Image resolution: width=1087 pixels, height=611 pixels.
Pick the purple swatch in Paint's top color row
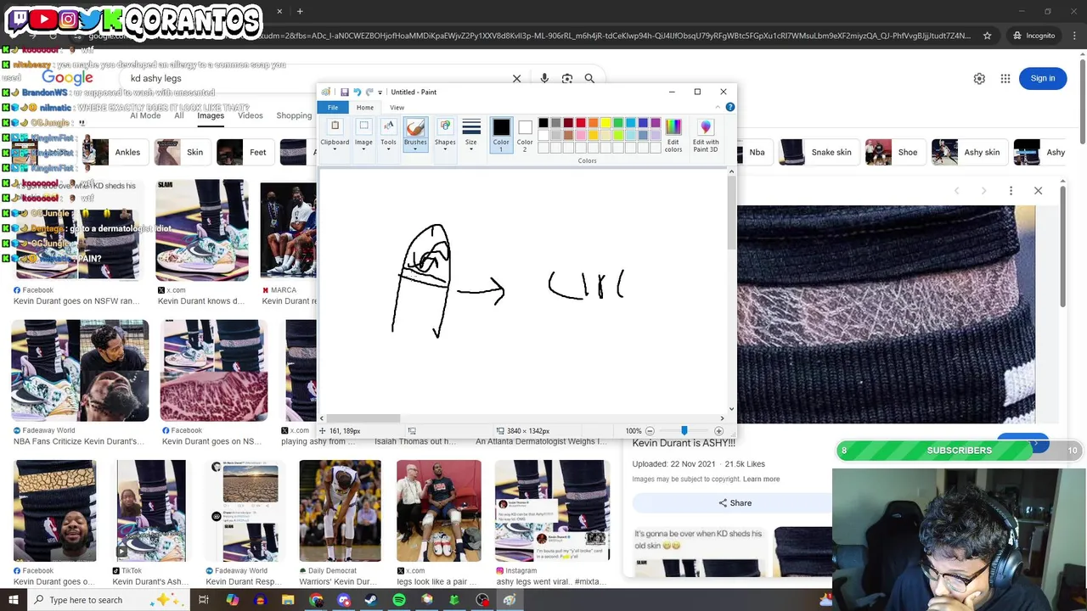coord(656,123)
